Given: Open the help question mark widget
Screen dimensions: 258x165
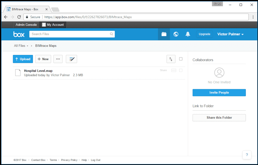Looking at the screenshot, I should 247,155.
